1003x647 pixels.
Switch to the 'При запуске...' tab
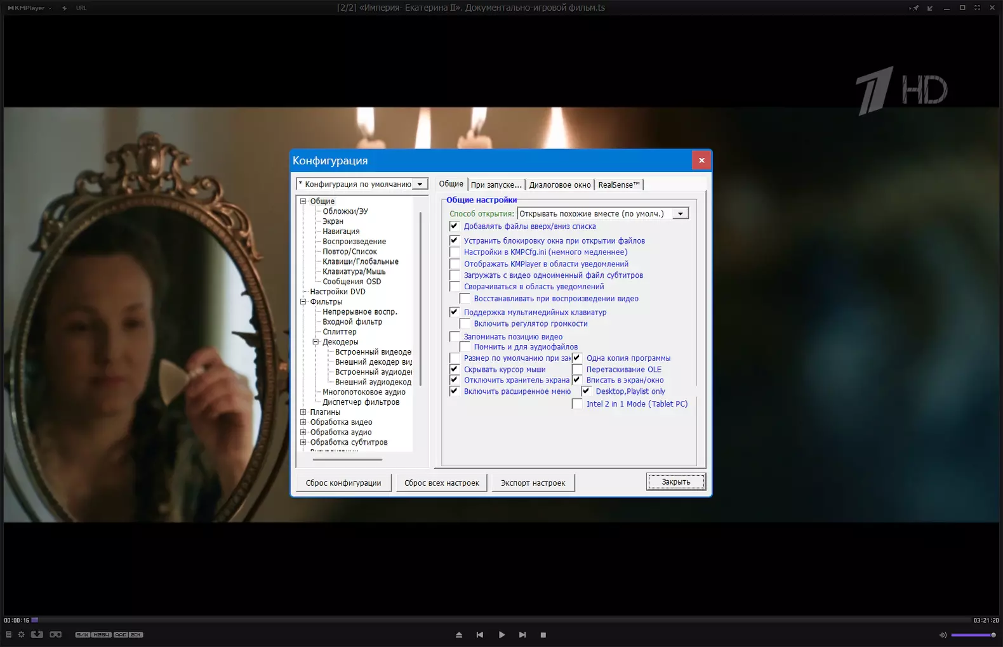coord(496,185)
